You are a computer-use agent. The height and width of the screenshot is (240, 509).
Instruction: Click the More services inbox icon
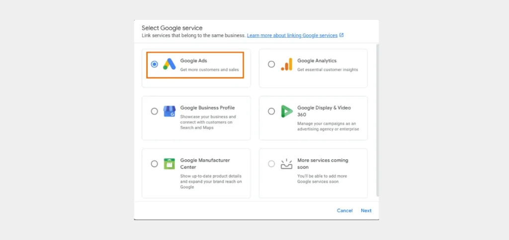coord(286,164)
